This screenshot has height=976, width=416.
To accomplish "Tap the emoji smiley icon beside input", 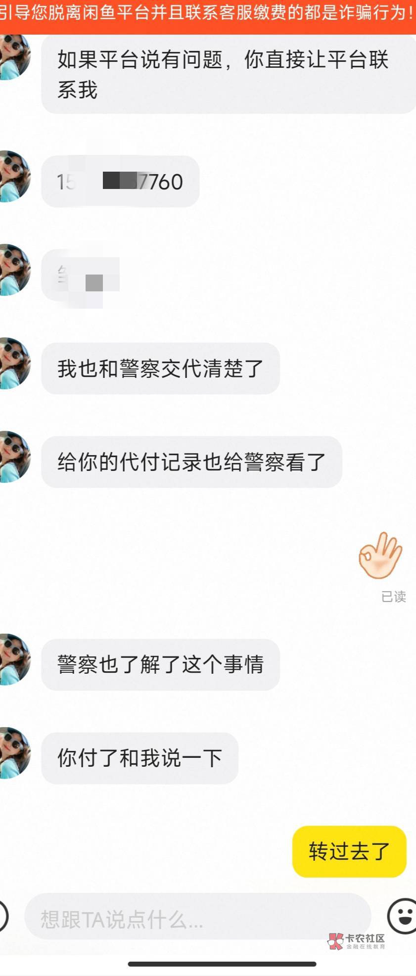I will (x=403, y=916).
